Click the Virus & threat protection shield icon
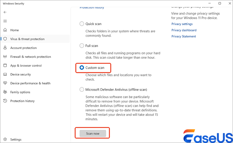Image resolution: width=233 pixels, height=143 pixels. pos(5,39)
